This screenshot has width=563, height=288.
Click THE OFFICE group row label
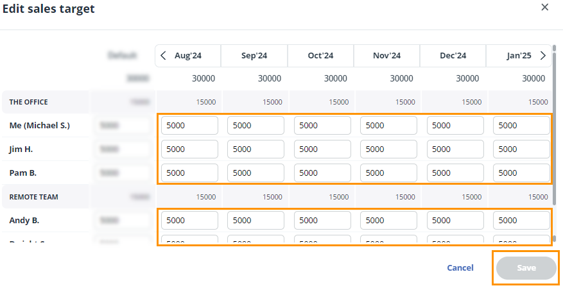pos(28,102)
